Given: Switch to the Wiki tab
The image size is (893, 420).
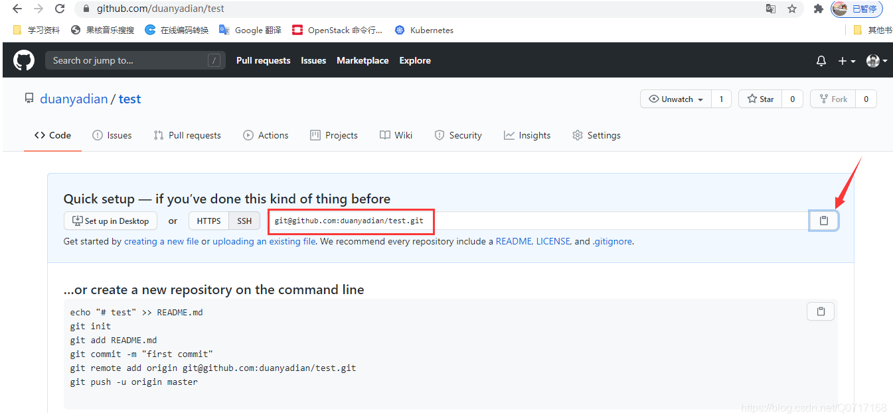Looking at the screenshot, I should [x=396, y=135].
